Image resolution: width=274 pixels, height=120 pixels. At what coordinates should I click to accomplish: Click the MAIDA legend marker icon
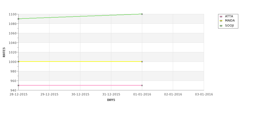(221, 21)
